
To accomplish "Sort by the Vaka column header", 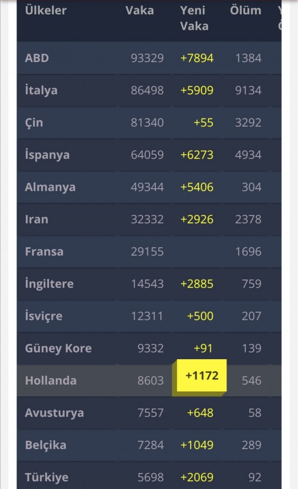I will 140,11.
